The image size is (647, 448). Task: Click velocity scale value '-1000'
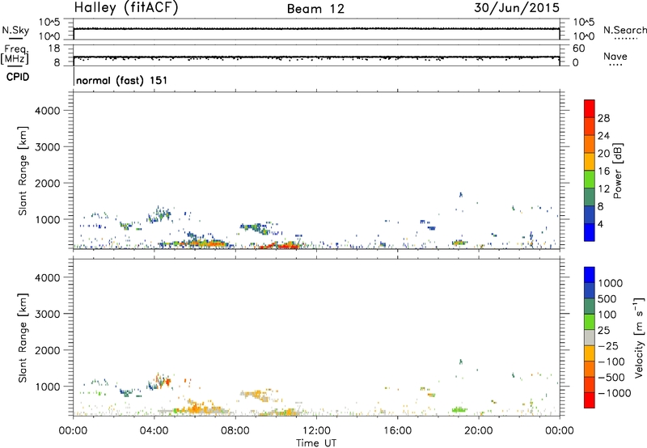coord(614,393)
